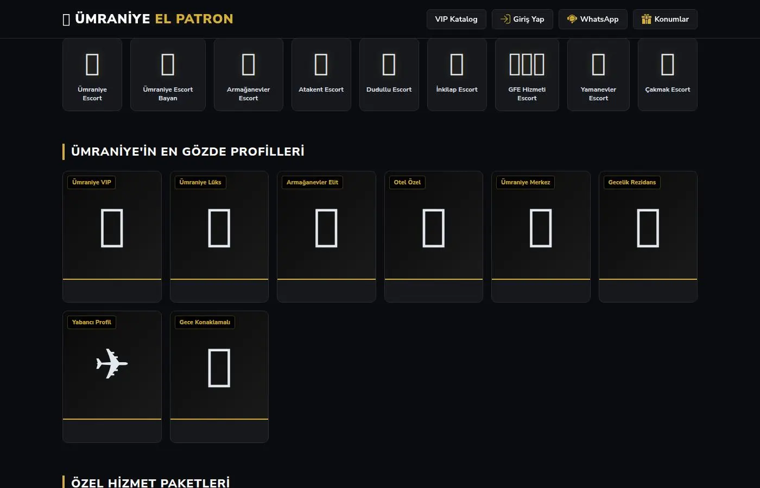Open the Gecelik Rezidans profile card
The width and height of the screenshot is (760, 488).
click(648, 236)
